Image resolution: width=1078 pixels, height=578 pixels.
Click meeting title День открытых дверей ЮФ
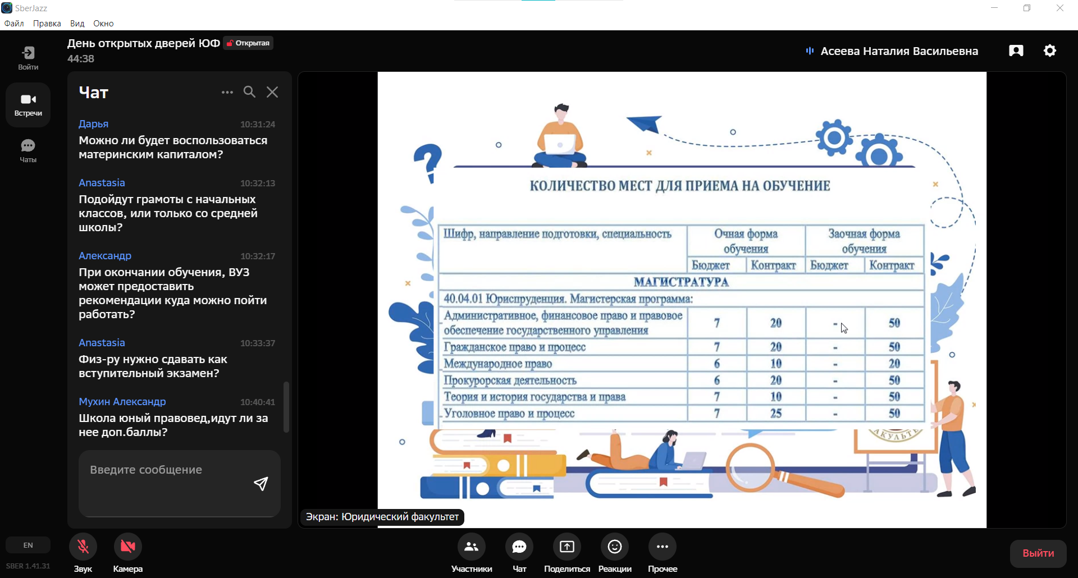coord(144,43)
